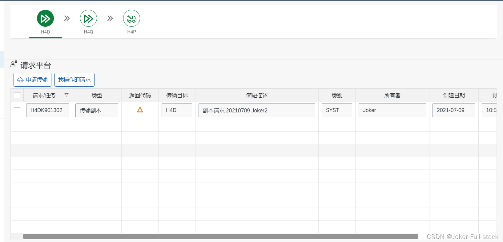Select the H4P transport truck icon
The height and width of the screenshot is (242, 503).
(131, 18)
